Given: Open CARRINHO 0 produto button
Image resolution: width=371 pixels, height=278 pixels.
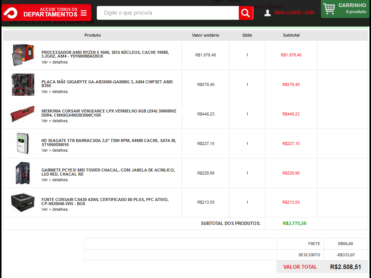Looking at the screenshot, I should coord(345,9).
